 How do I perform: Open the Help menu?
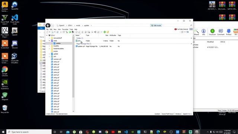point(76,29)
